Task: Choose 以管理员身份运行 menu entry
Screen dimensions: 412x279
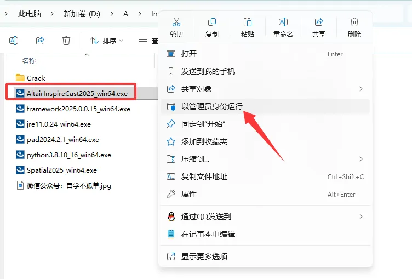Action: [x=265, y=106]
